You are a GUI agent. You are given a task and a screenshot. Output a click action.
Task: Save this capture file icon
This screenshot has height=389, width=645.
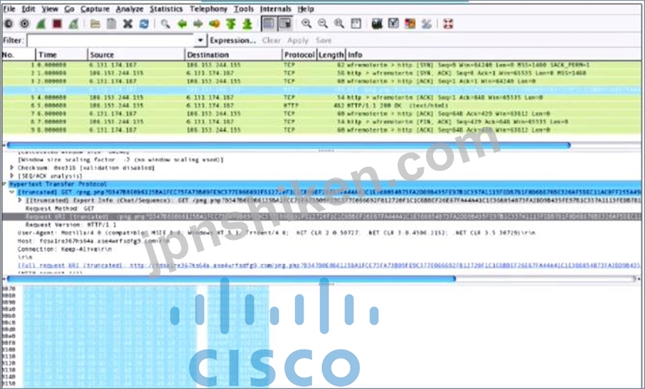[112, 24]
